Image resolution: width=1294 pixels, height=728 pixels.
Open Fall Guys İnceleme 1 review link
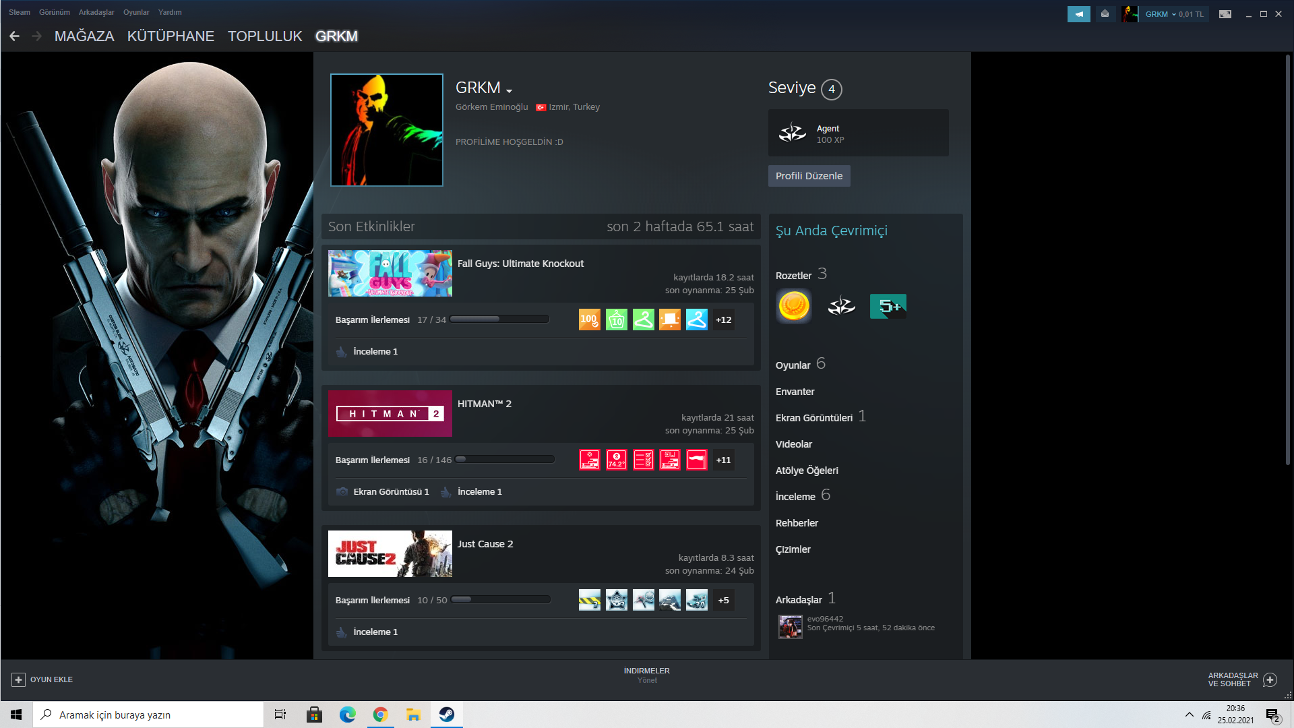coord(375,352)
